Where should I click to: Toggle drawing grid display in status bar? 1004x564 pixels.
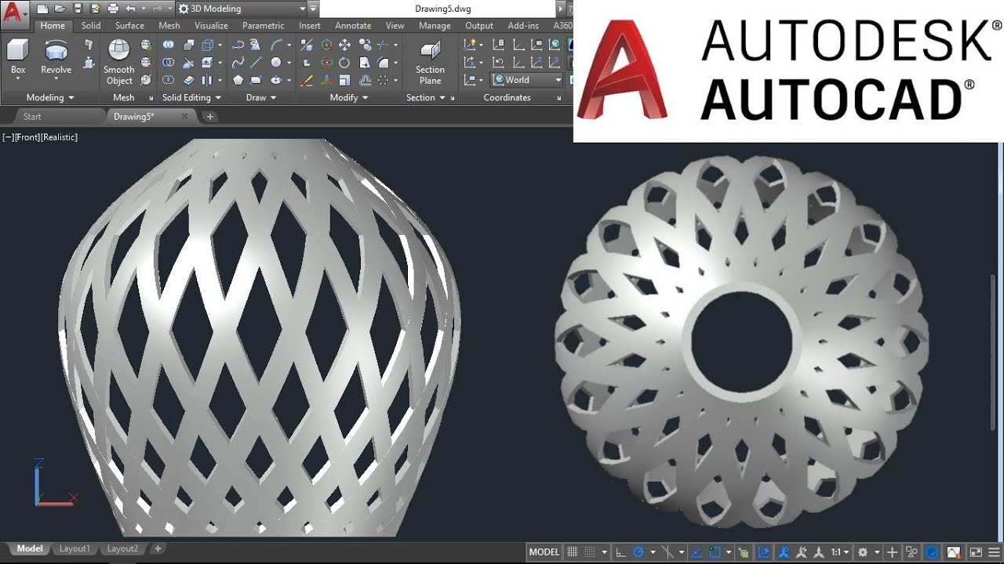click(573, 552)
